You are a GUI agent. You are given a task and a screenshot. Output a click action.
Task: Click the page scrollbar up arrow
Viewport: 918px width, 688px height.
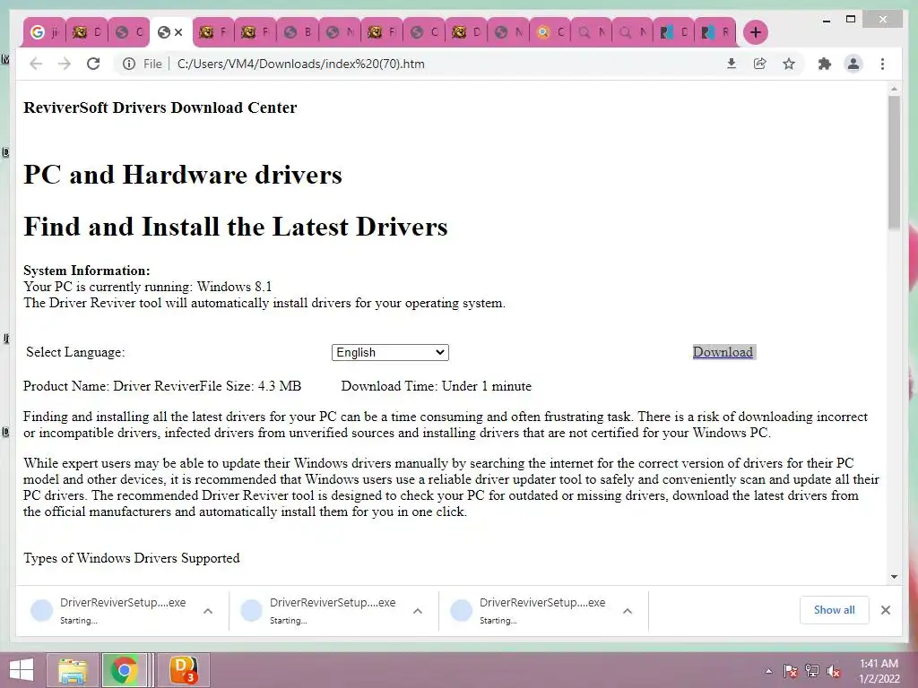[894, 89]
